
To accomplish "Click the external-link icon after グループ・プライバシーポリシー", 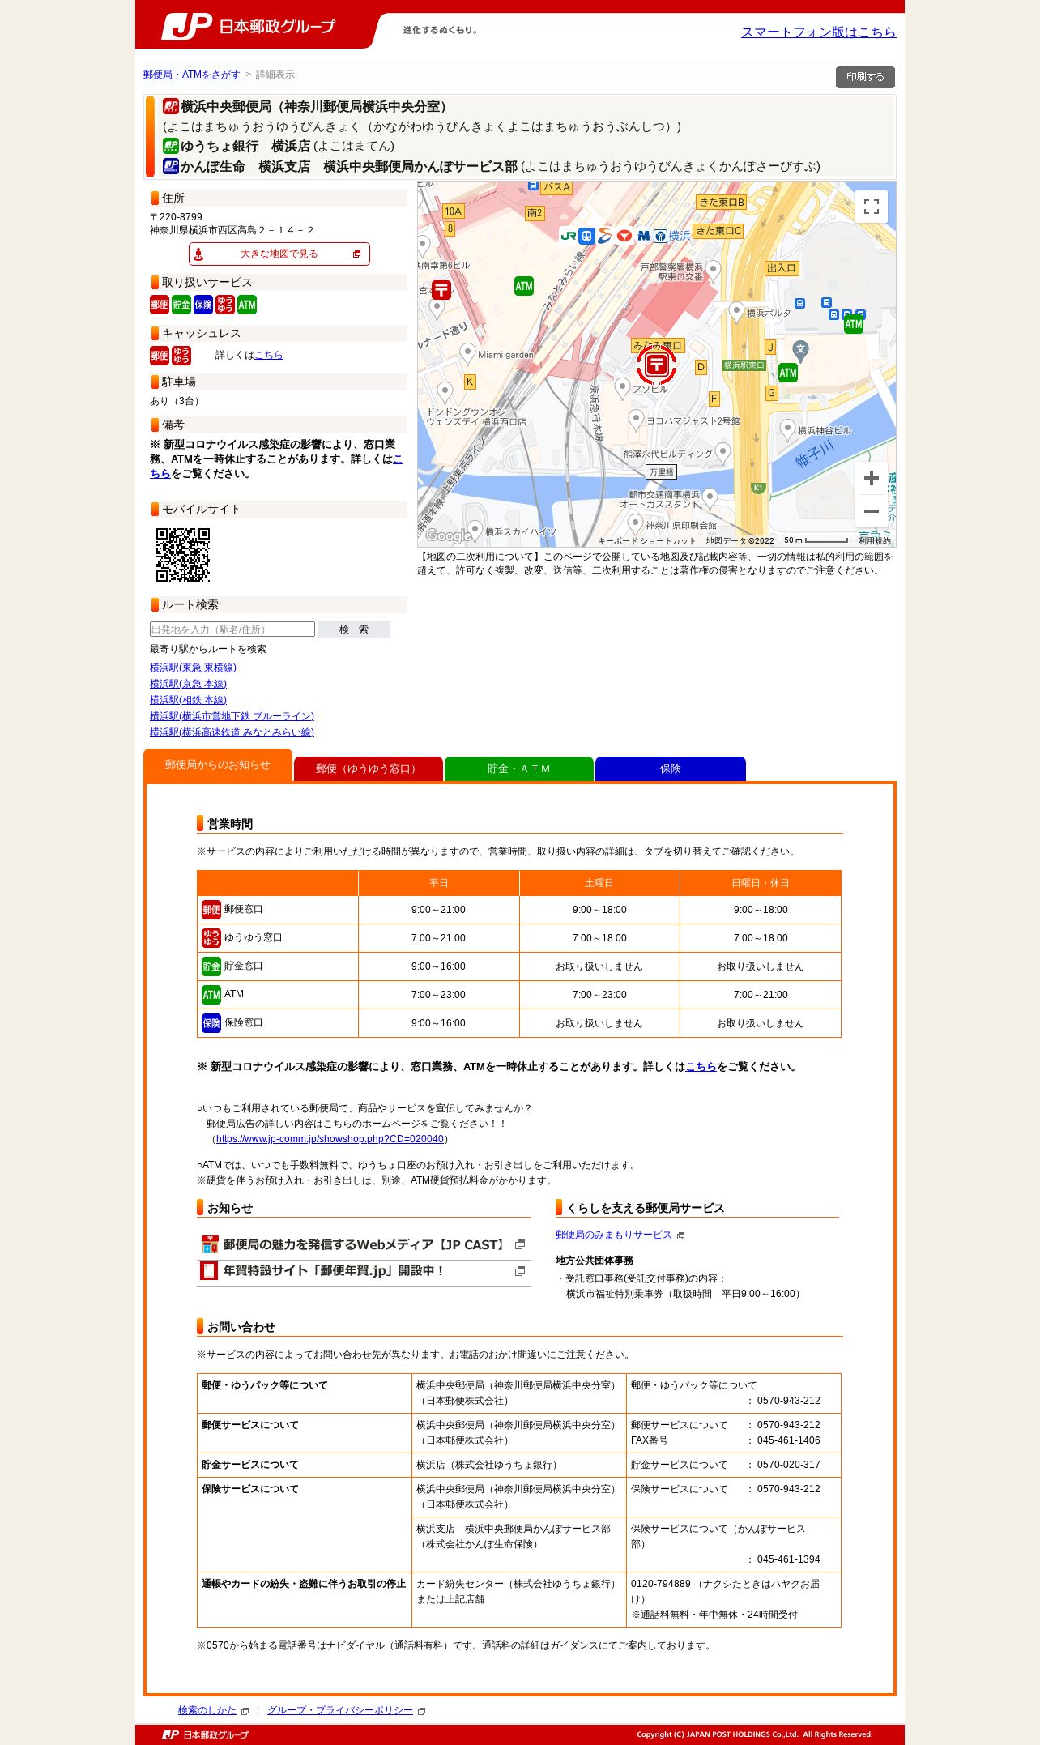I will coord(421,1711).
